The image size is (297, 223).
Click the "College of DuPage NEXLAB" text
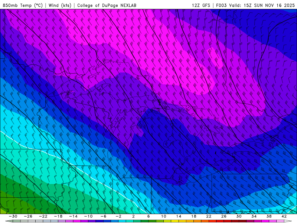107,5
